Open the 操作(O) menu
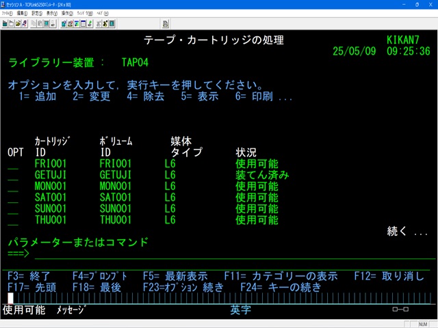Screen dimensions: 438x328 click(x=67, y=13)
